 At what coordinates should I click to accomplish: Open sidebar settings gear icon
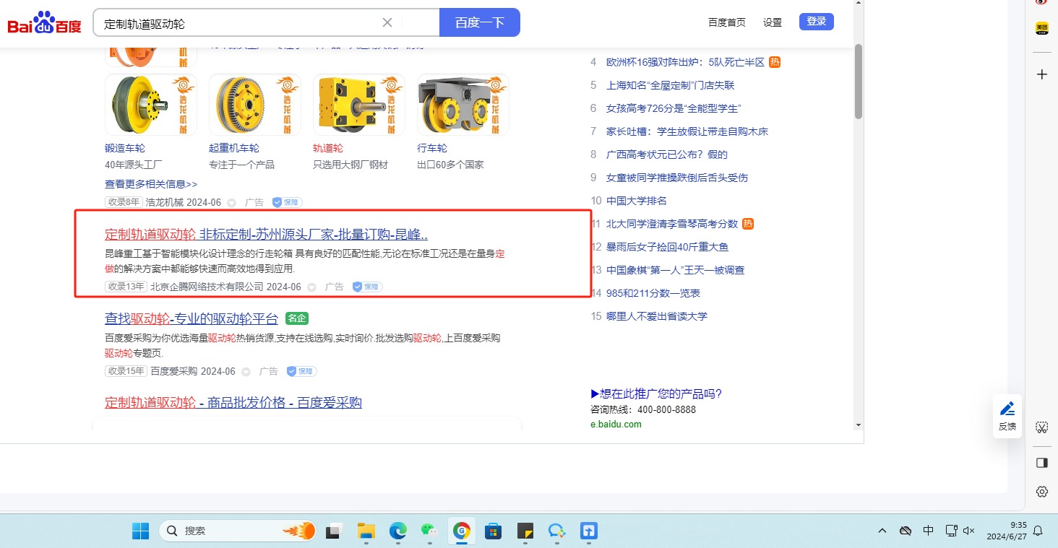[x=1041, y=492]
